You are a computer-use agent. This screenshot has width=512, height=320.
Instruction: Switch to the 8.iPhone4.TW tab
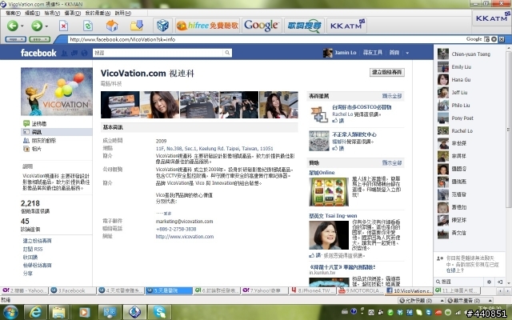[x=313, y=290]
